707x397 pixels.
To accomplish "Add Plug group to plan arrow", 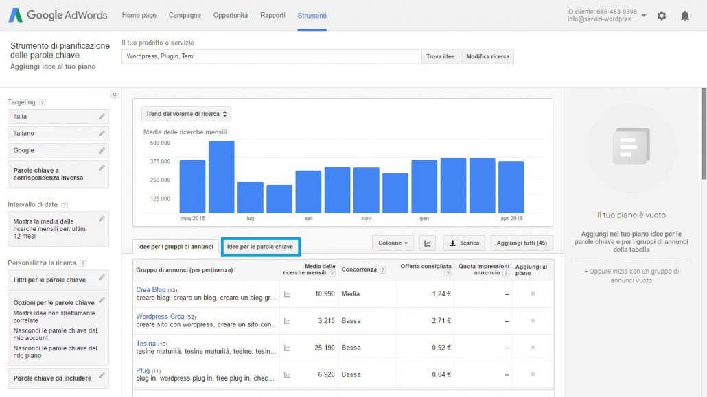I will click(533, 374).
